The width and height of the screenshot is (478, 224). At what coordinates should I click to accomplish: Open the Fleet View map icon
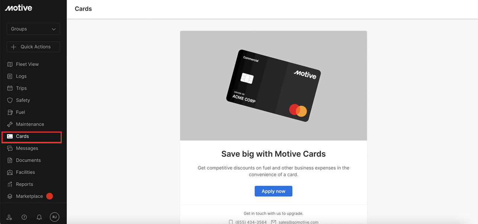[10, 64]
